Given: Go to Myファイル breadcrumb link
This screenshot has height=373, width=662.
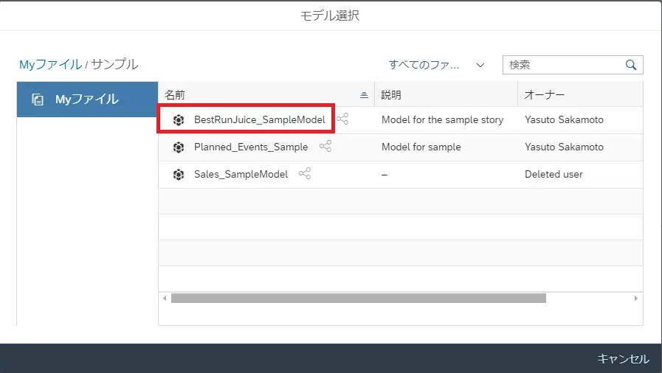Looking at the screenshot, I should click(51, 64).
